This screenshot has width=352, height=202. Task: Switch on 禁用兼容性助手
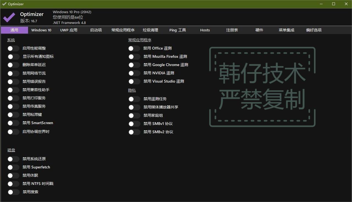pyautogui.click(x=13, y=90)
